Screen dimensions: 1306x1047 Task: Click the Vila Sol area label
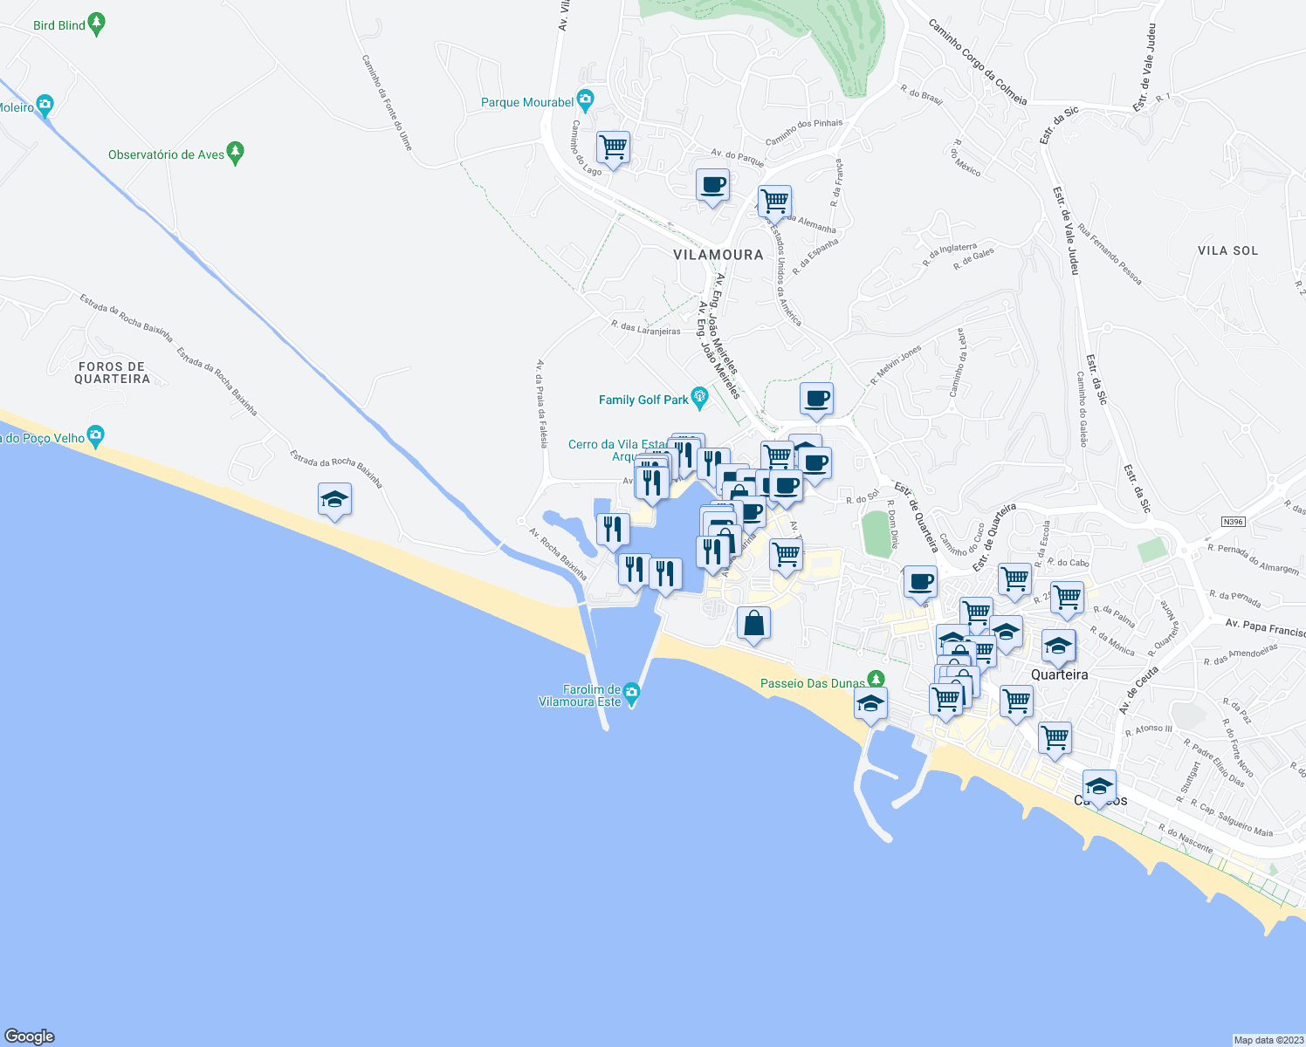point(1228,250)
